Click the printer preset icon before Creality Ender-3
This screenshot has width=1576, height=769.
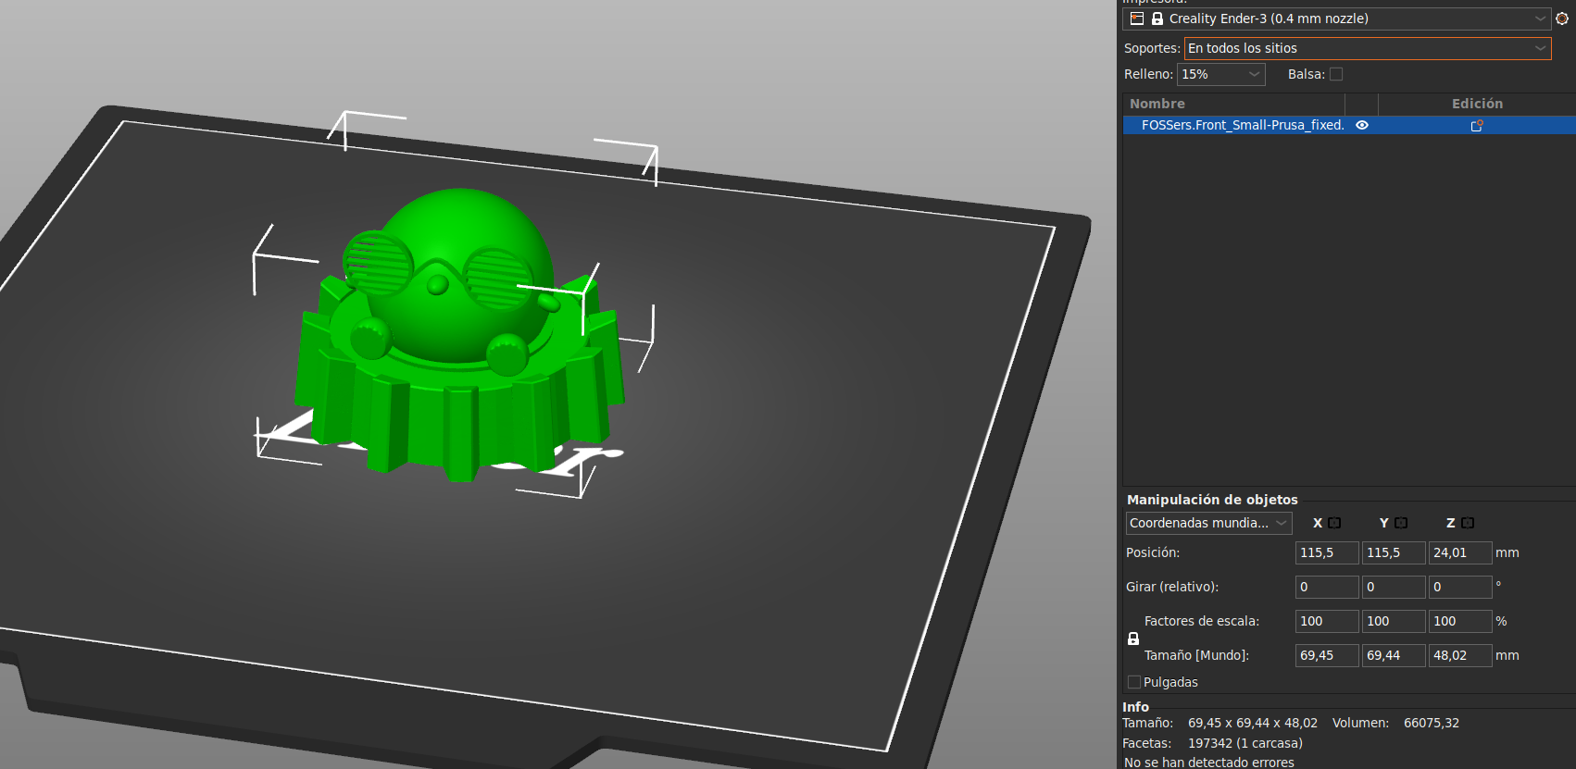[x=1137, y=19]
